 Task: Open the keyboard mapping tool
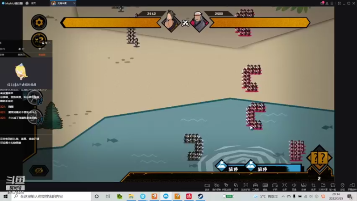pos(265,187)
